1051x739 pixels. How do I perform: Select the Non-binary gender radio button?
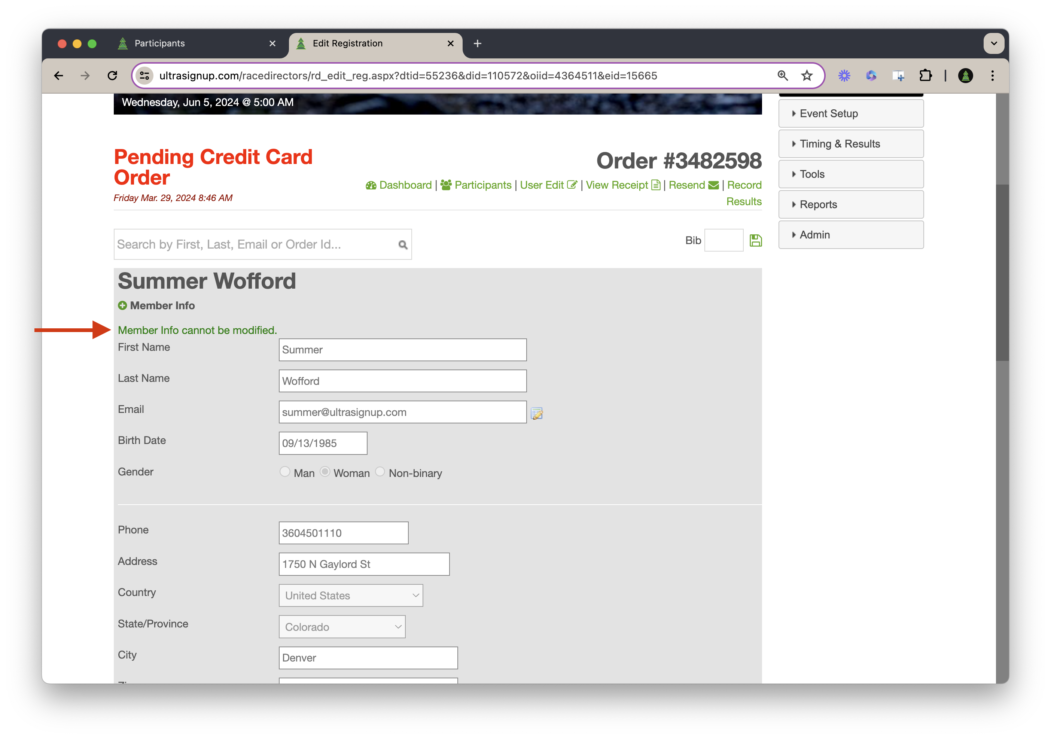pyautogui.click(x=380, y=472)
